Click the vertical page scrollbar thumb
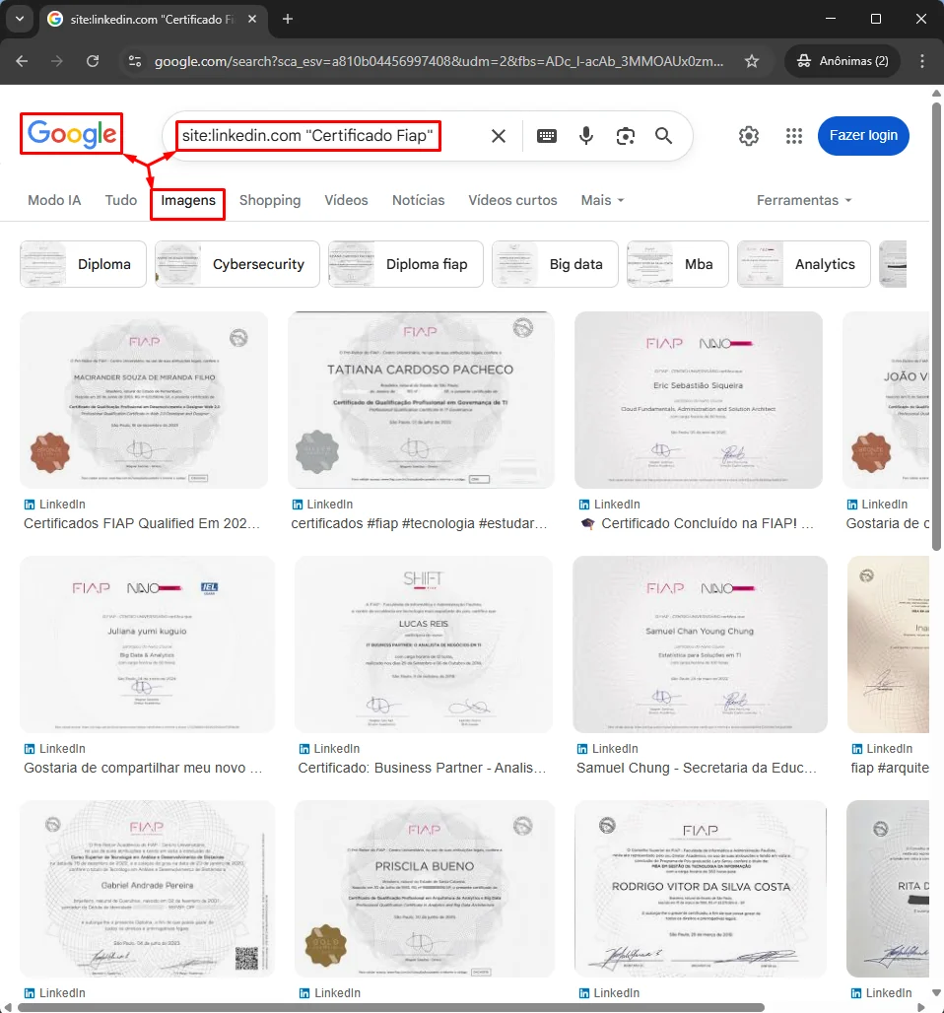Screen dimensions: 944x1013 click(937, 325)
